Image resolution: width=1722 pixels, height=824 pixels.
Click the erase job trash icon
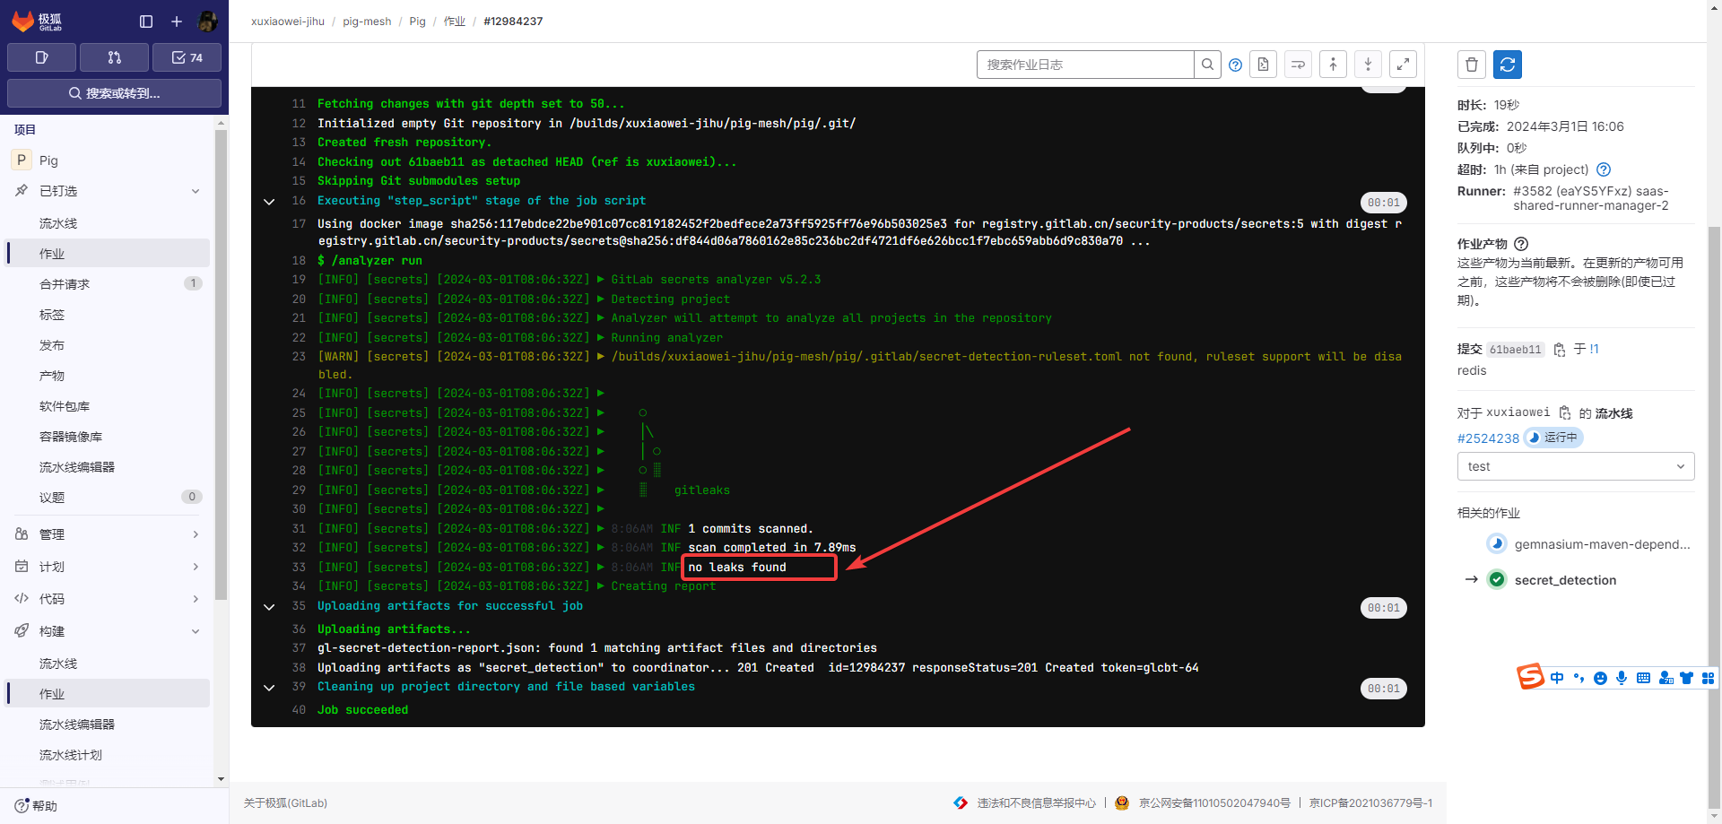(x=1472, y=65)
